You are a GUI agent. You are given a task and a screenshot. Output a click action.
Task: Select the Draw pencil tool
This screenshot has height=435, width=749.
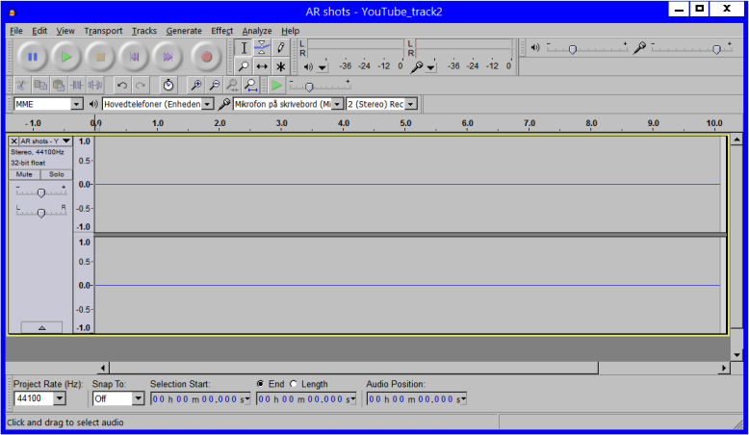point(280,48)
